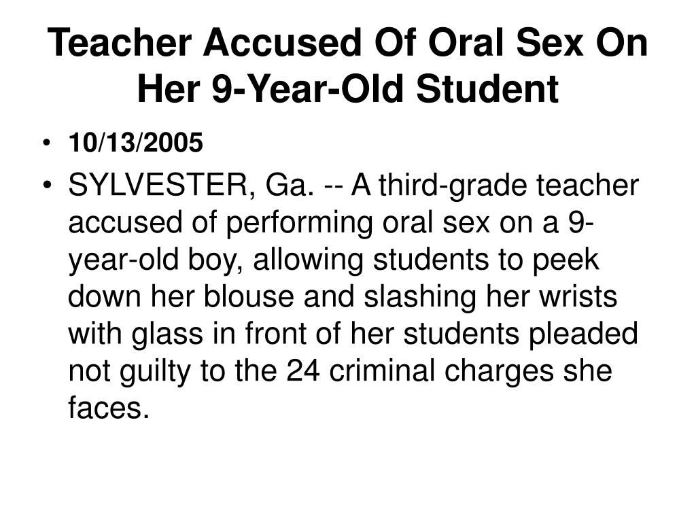This screenshot has height=522, width=696.
Task: Click the word criminal in the paragraph
Action: 382,371
